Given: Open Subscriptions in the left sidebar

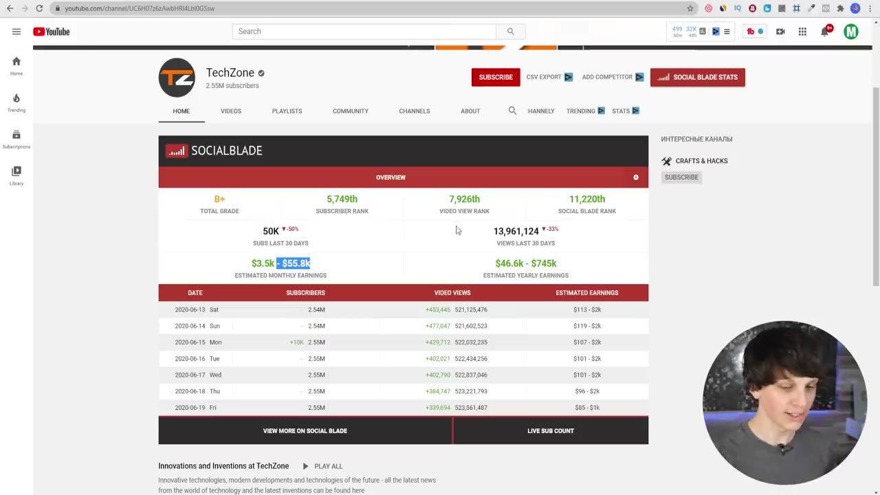Looking at the screenshot, I should click(x=16, y=140).
